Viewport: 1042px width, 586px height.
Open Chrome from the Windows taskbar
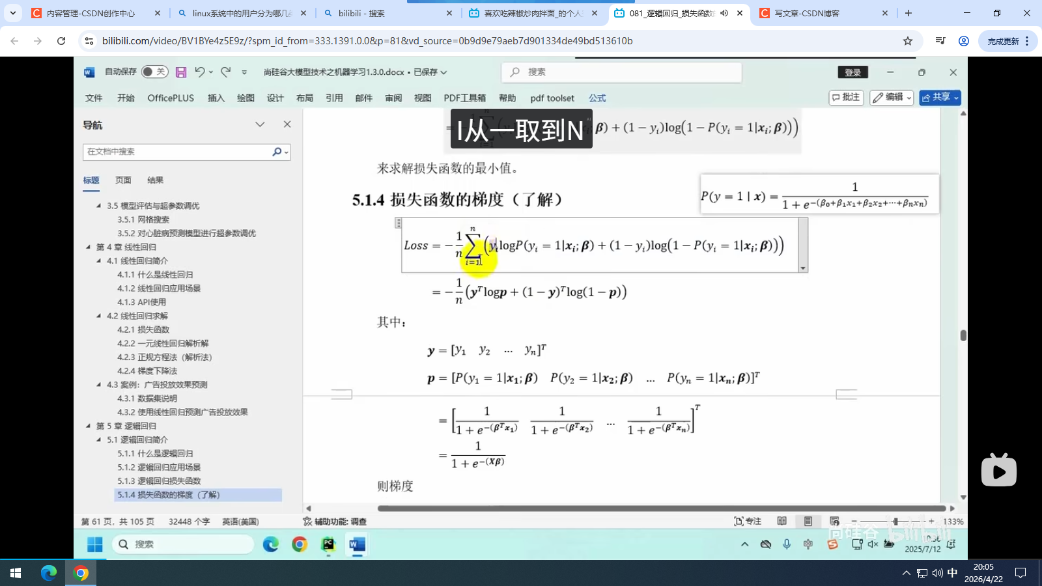[81, 573]
